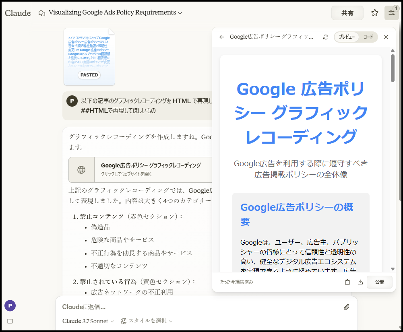The image size is (403, 332).
Task: Refresh the artifact preview
Action: click(325, 37)
